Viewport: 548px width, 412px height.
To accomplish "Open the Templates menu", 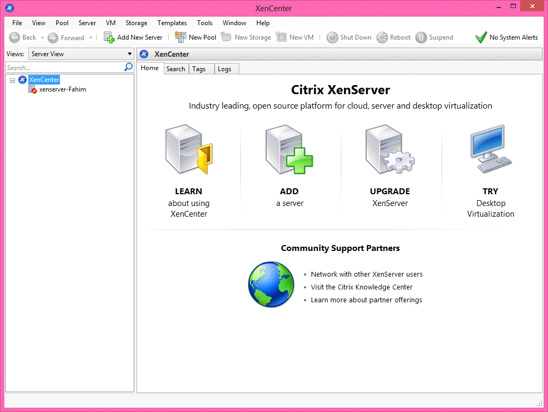I will coord(172,22).
